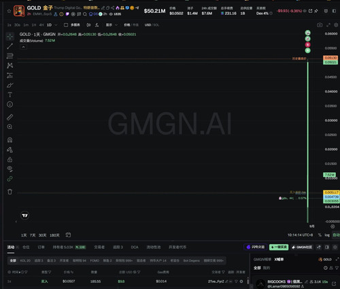Viewport: 340px width, 289px height.
Task: Click the magnifier search icon under token name
Action: click(85, 14)
